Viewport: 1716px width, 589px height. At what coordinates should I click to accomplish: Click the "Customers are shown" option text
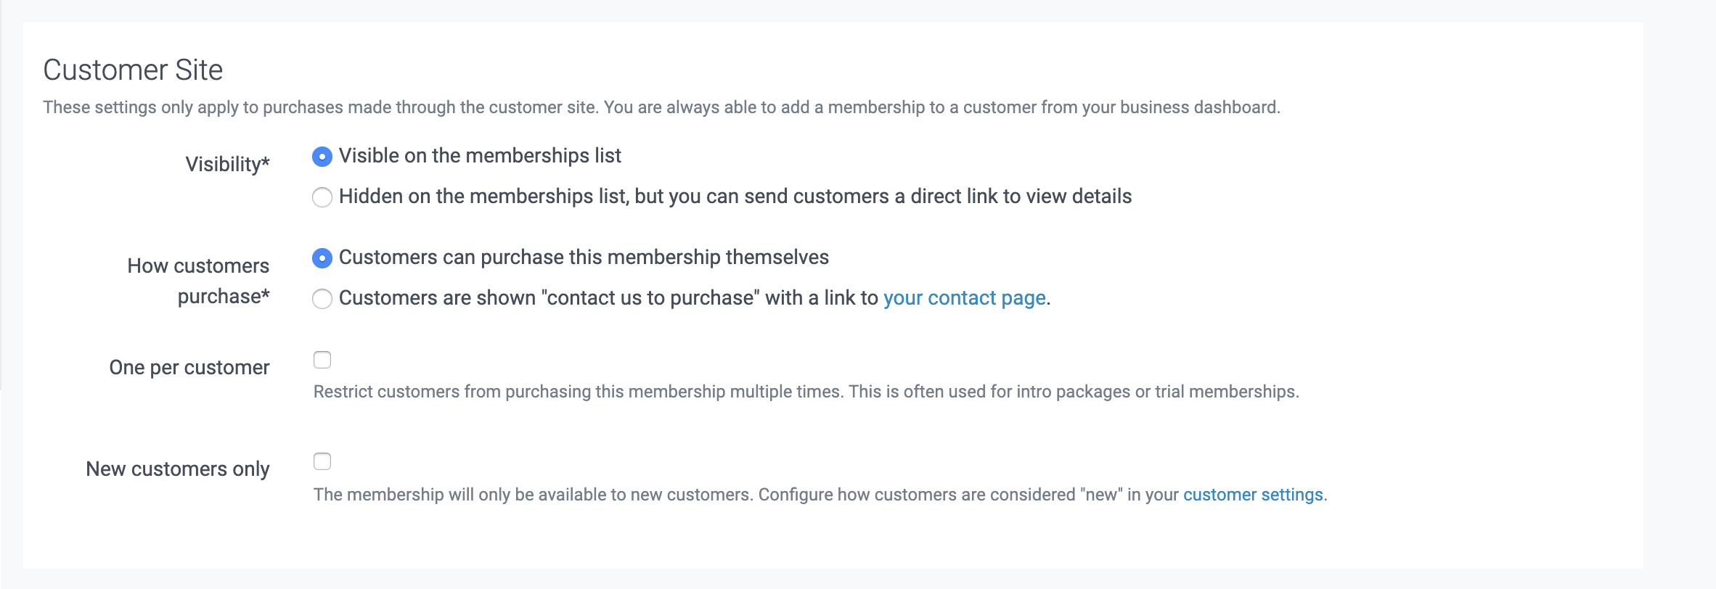(437, 298)
